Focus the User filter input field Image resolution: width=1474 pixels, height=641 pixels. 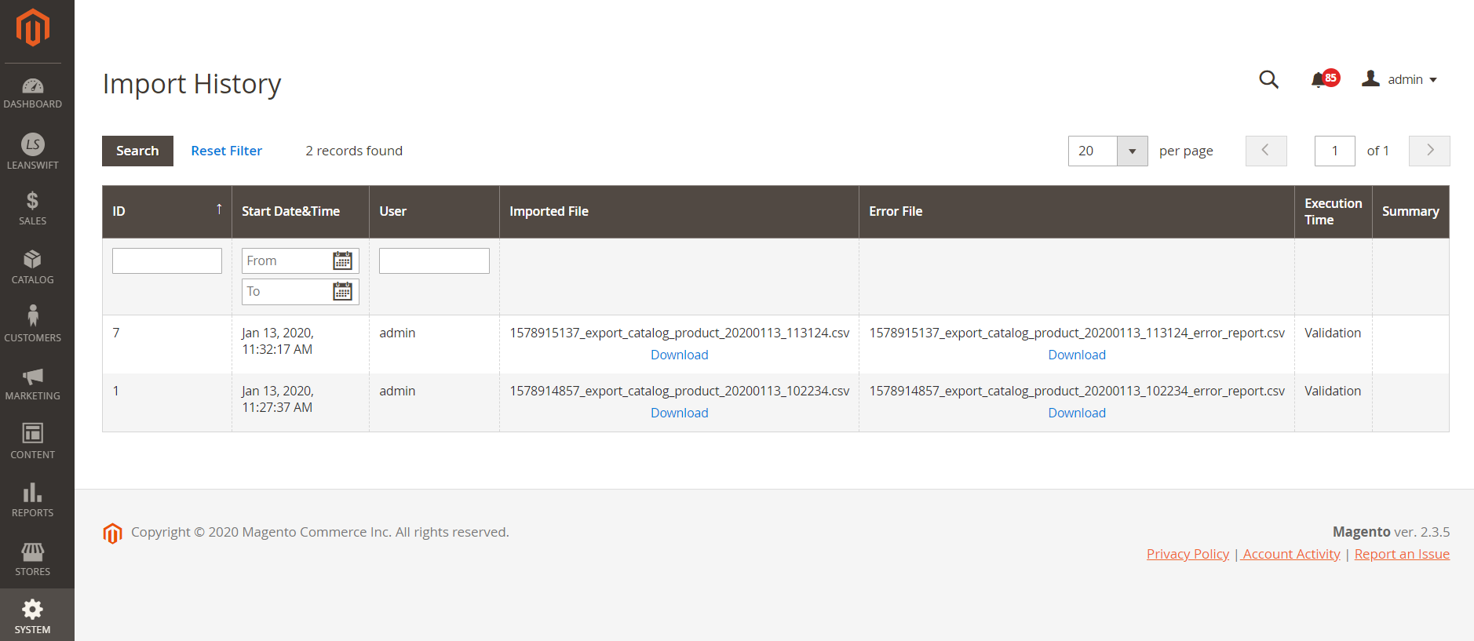click(434, 260)
